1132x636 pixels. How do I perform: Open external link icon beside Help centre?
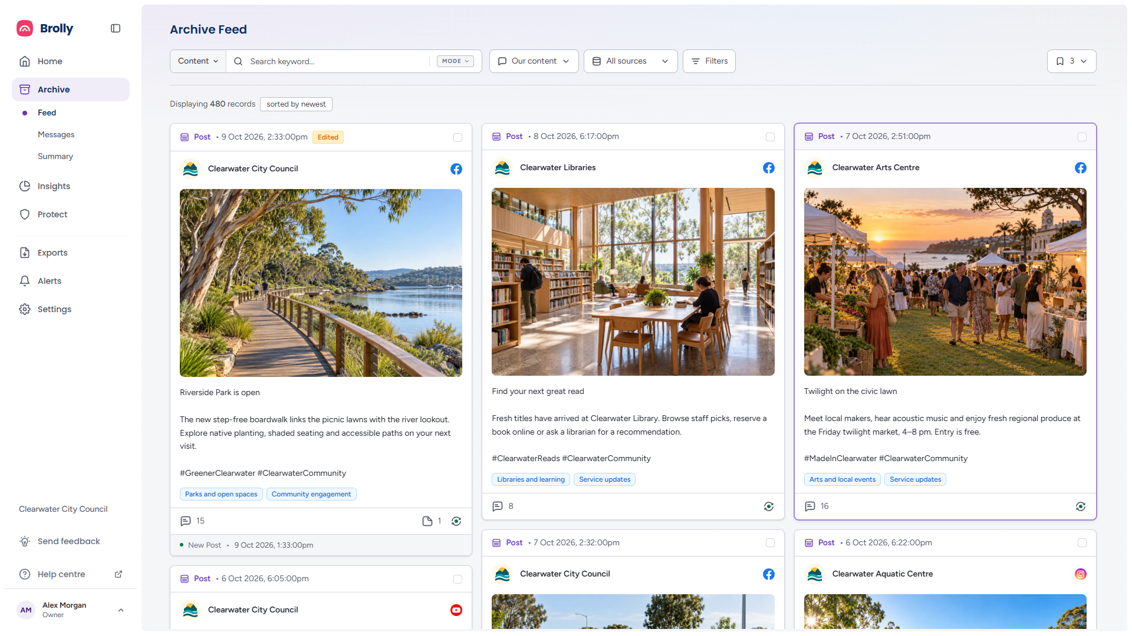(119, 574)
